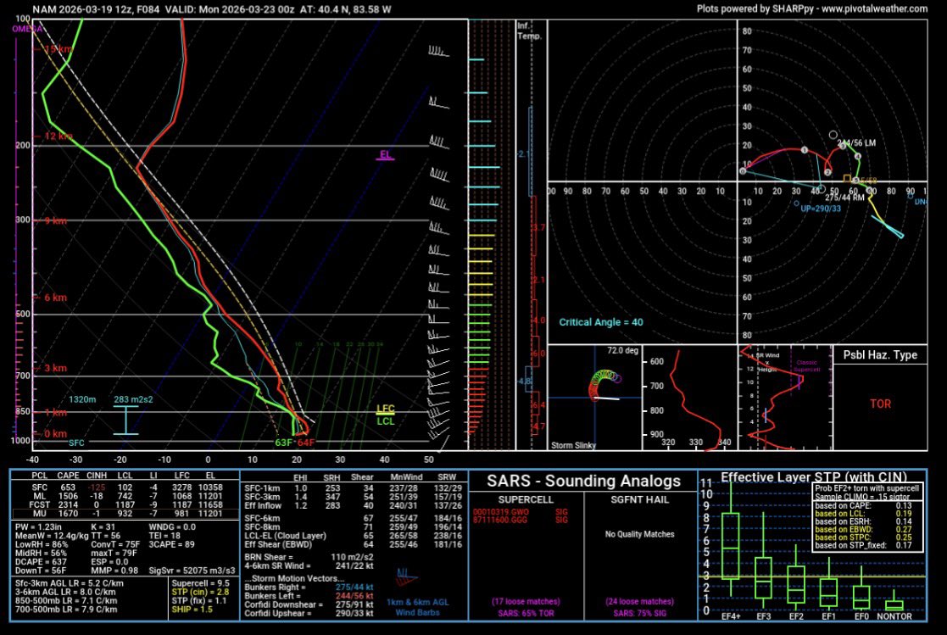This screenshot has height=635, width=947.
Task: Click the SARS: 65% TOR result
Action: coord(526,613)
